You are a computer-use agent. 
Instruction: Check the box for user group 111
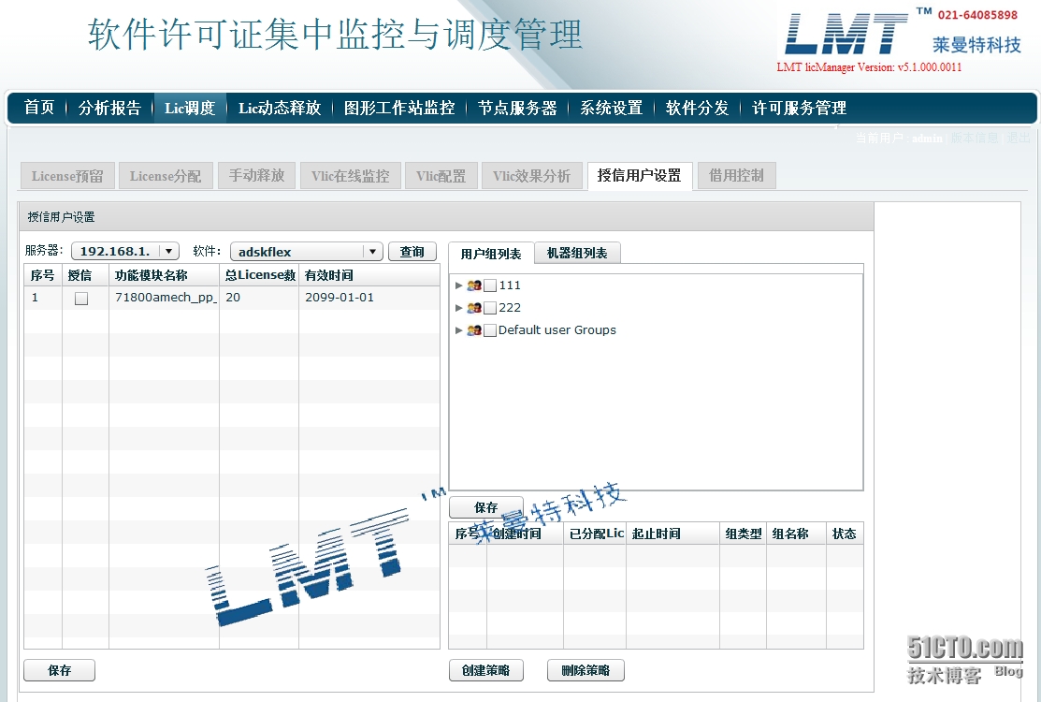[490, 285]
